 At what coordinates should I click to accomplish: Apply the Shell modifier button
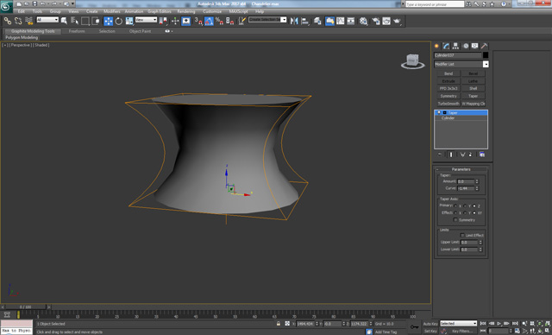coord(474,88)
